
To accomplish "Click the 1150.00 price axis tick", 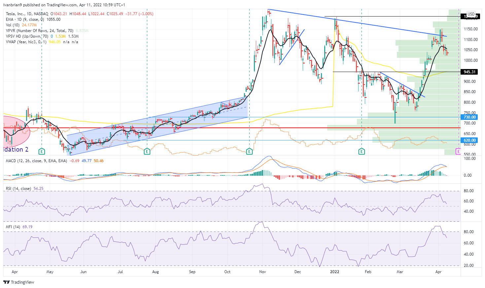I will (470, 29).
